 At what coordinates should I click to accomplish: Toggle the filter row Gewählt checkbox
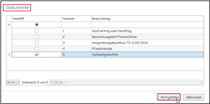pyautogui.click(x=37, y=25)
